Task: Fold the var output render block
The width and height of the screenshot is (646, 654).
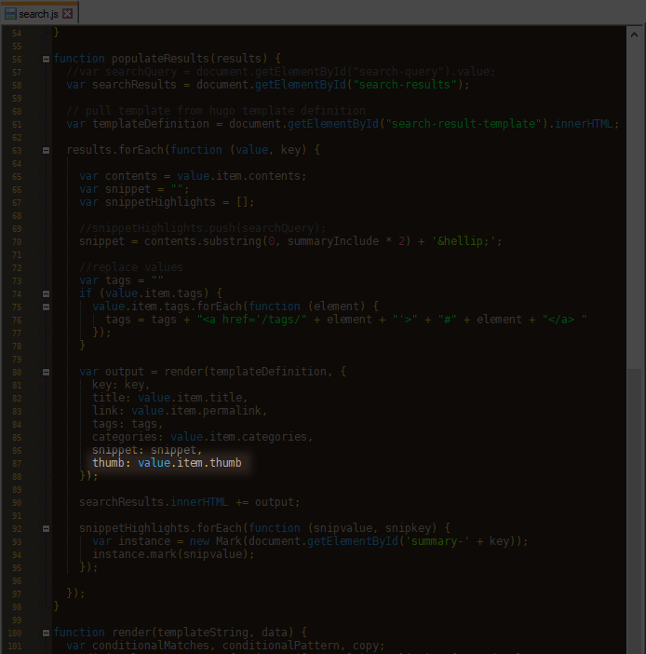Action: pyautogui.click(x=46, y=371)
